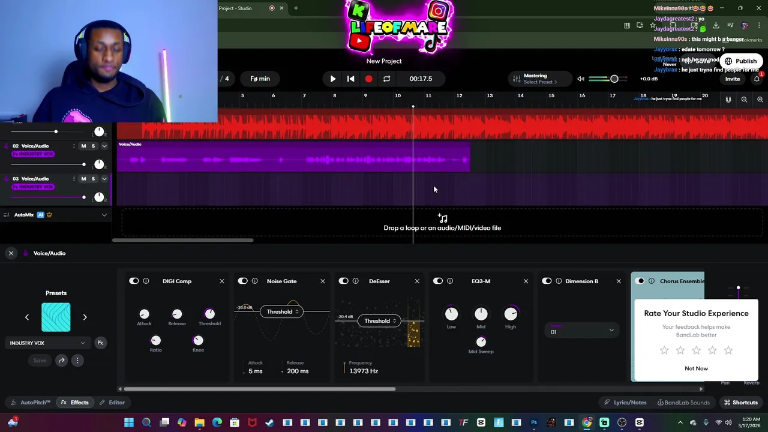Jump back to the project start

(x=351, y=79)
